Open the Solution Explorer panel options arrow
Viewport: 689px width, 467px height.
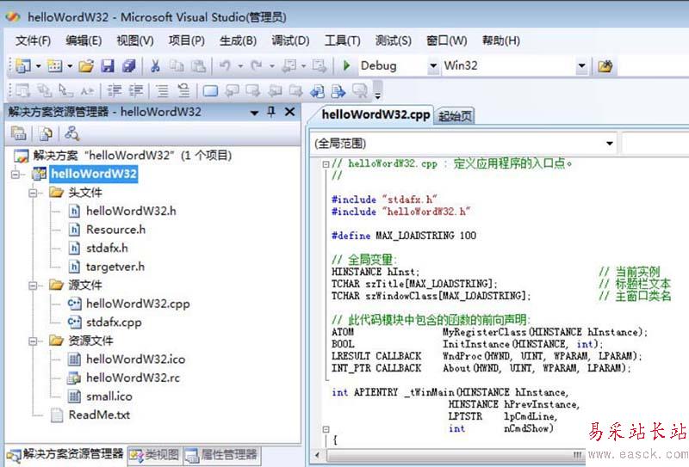(x=254, y=113)
